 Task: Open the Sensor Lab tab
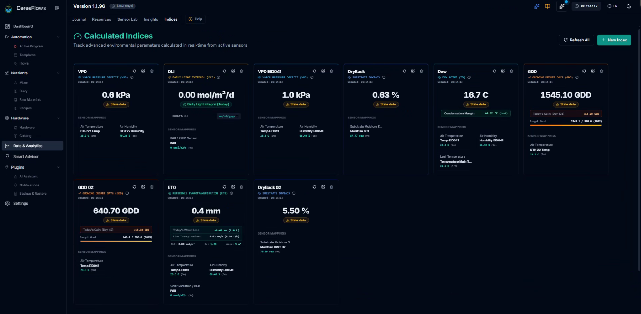coord(127,19)
